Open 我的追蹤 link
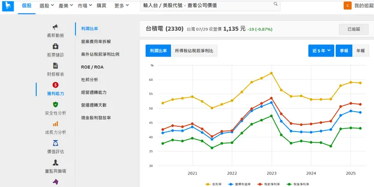The height and width of the screenshot is (187, 374). [x=364, y=6]
